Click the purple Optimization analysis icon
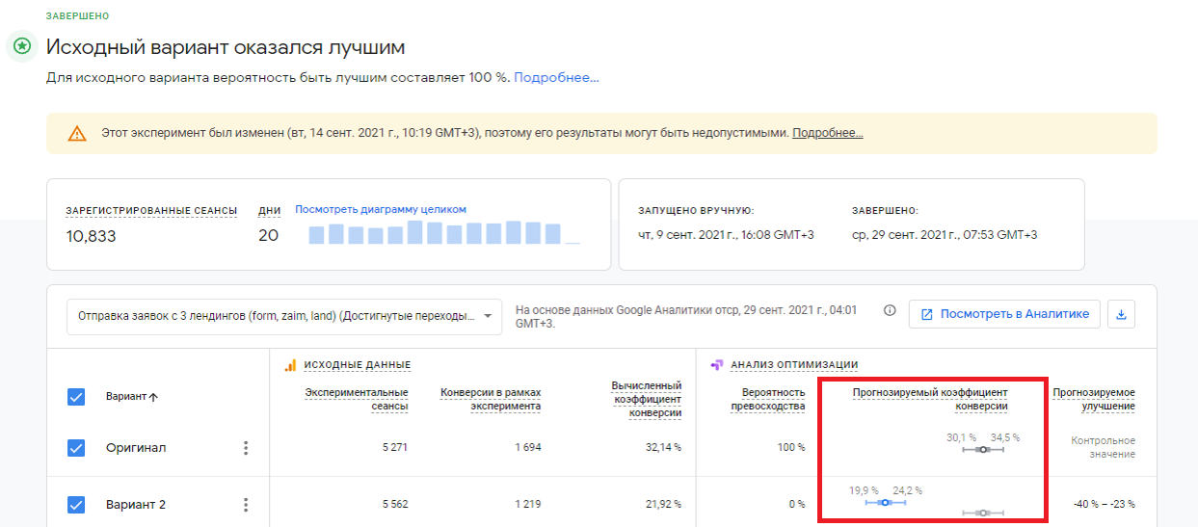The width and height of the screenshot is (1198, 527). [x=717, y=365]
